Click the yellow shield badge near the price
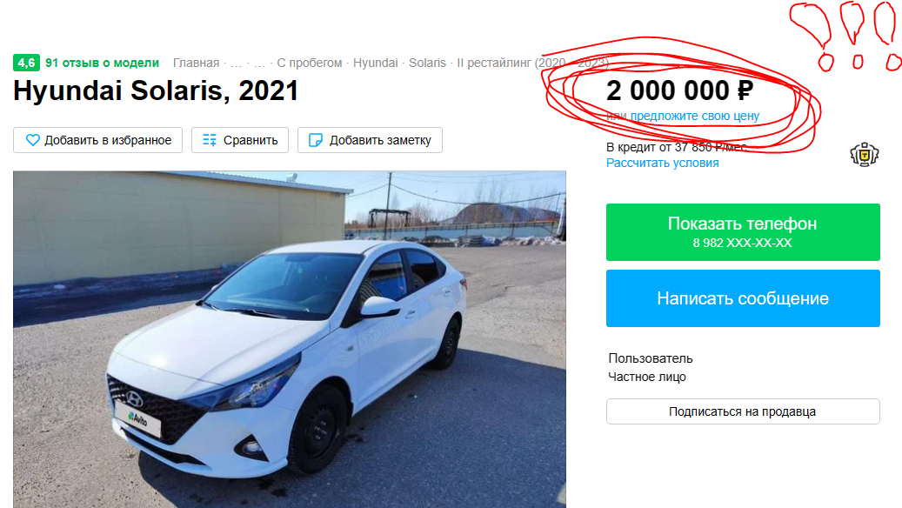This screenshot has height=508, width=902. (x=863, y=153)
